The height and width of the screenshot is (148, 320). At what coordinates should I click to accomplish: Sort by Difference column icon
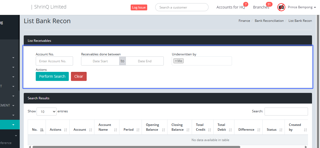click(258, 130)
